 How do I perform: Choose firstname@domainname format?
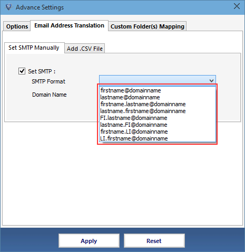[157, 90]
